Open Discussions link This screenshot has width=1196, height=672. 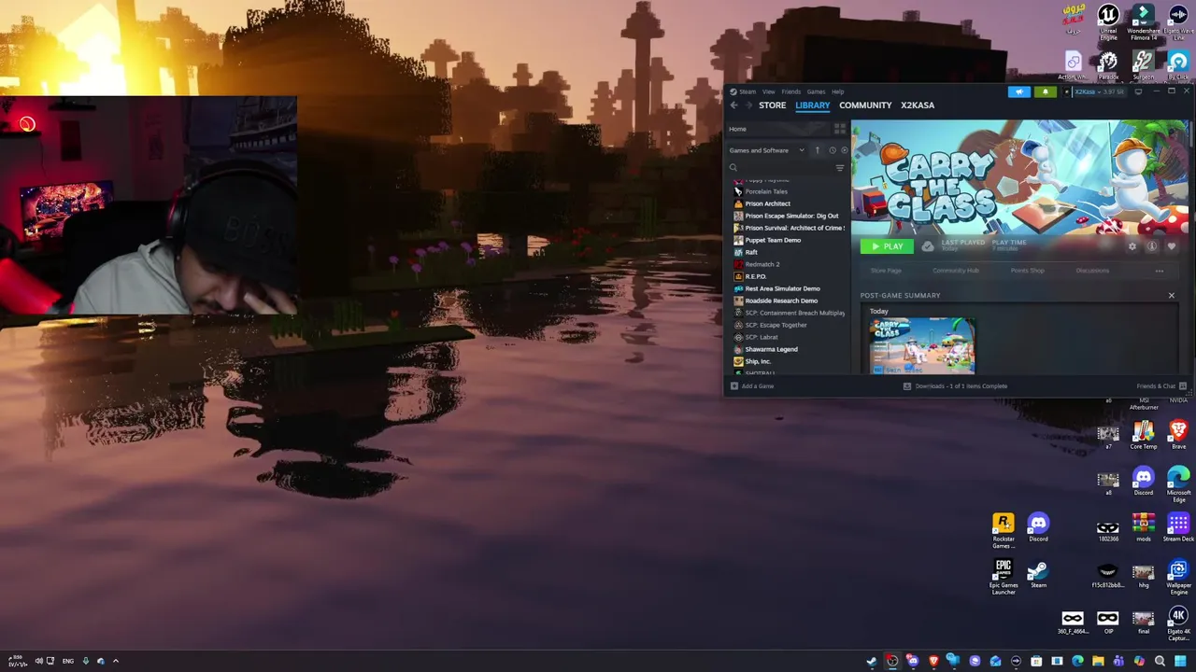coord(1092,271)
